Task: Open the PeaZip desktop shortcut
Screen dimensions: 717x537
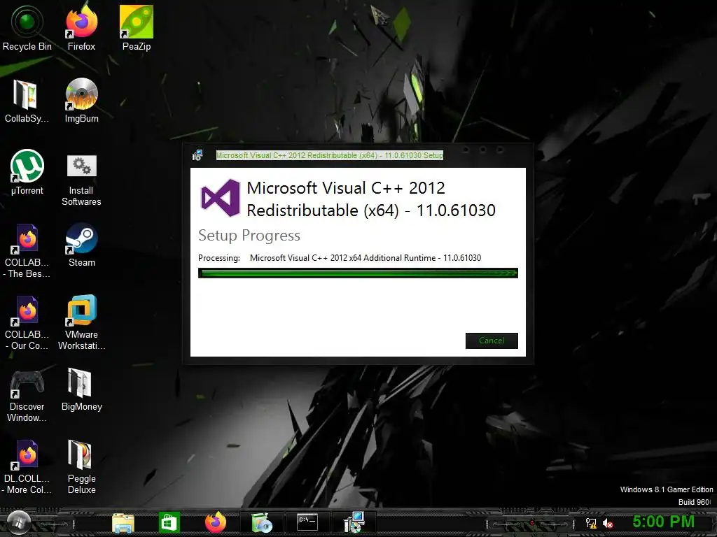Action: pos(137,27)
